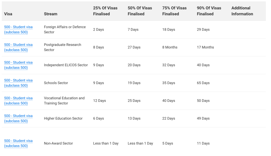Open Student visa link for Higher Education Sector
Viewport: 271px width, 156px height.
[18, 119]
